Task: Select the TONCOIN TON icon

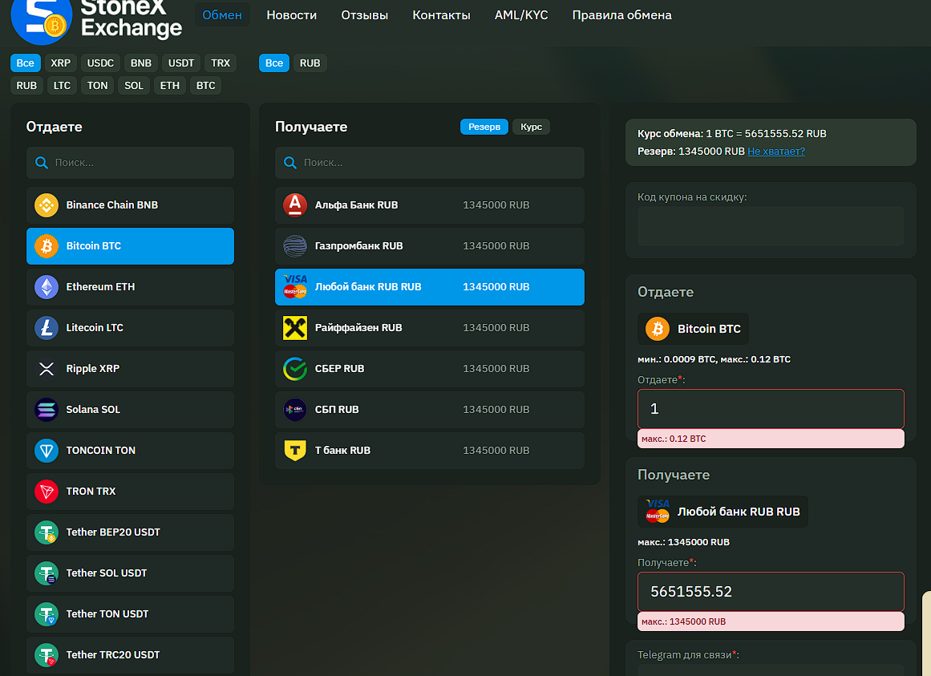Action: click(x=47, y=451)
